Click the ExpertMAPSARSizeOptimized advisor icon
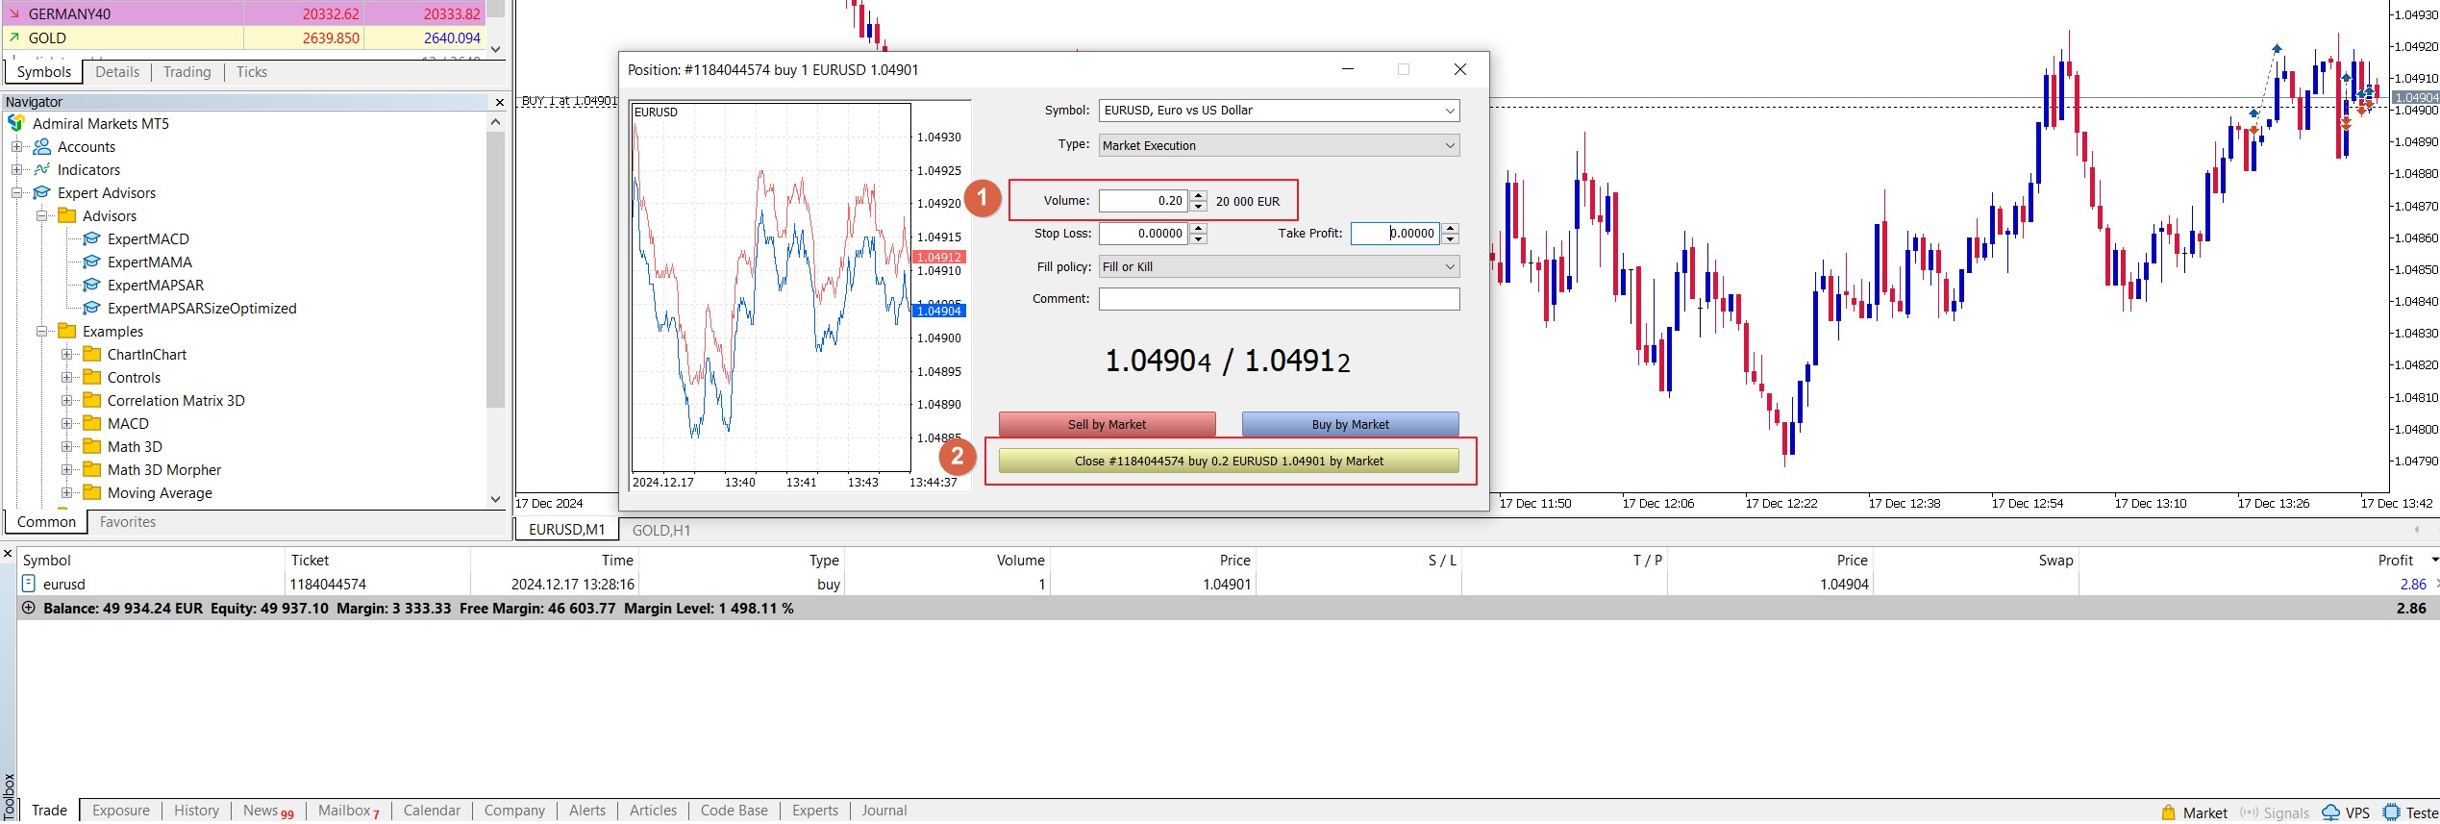The image size is (2440, 824). tap(91, 308)
